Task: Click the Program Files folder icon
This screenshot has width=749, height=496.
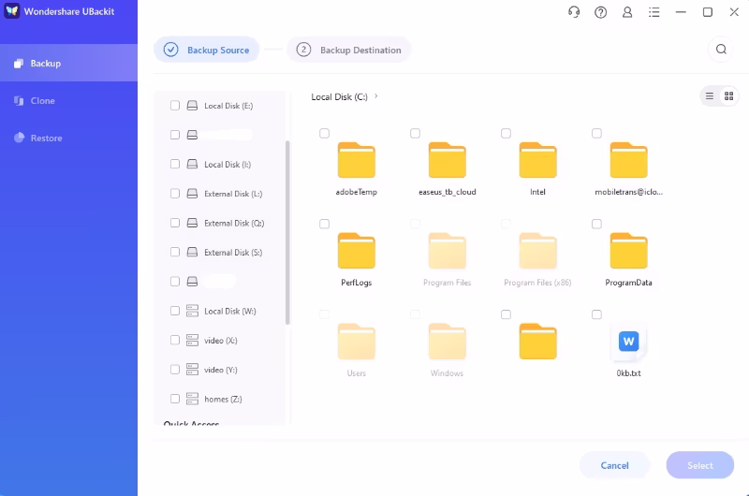Action: pyautogui.click(x=448, y=251)
